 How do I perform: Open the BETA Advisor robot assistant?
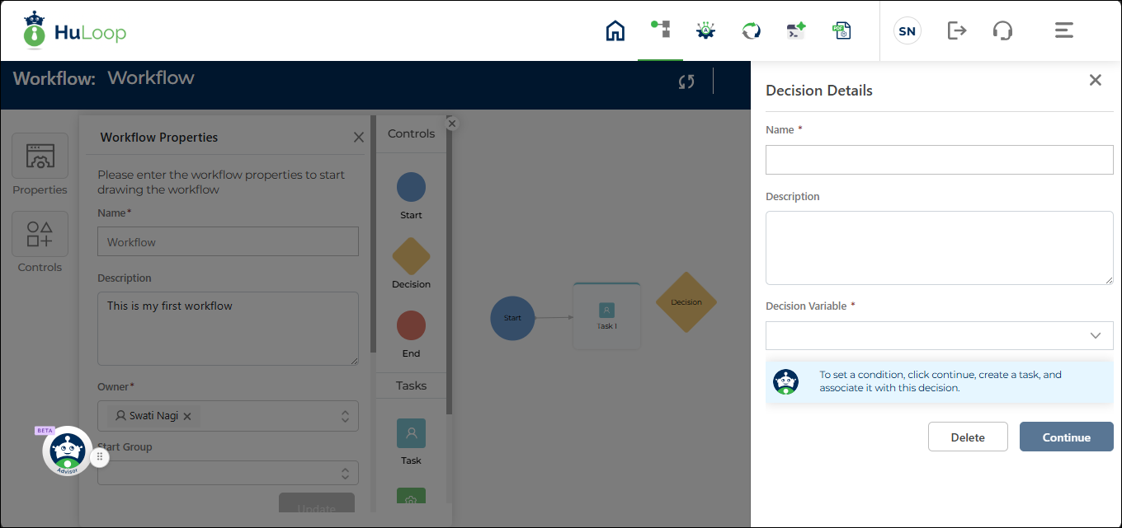click(x=67, y=451)
